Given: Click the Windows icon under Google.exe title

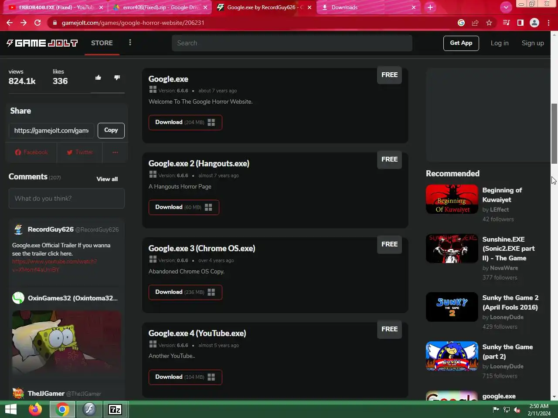Looking at the screenshot, I should tap(153, 89).
